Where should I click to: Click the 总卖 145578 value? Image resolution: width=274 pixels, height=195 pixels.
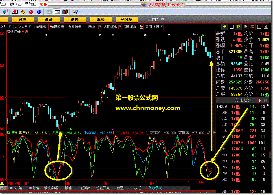pyautogui.click(x=236, y=88)
